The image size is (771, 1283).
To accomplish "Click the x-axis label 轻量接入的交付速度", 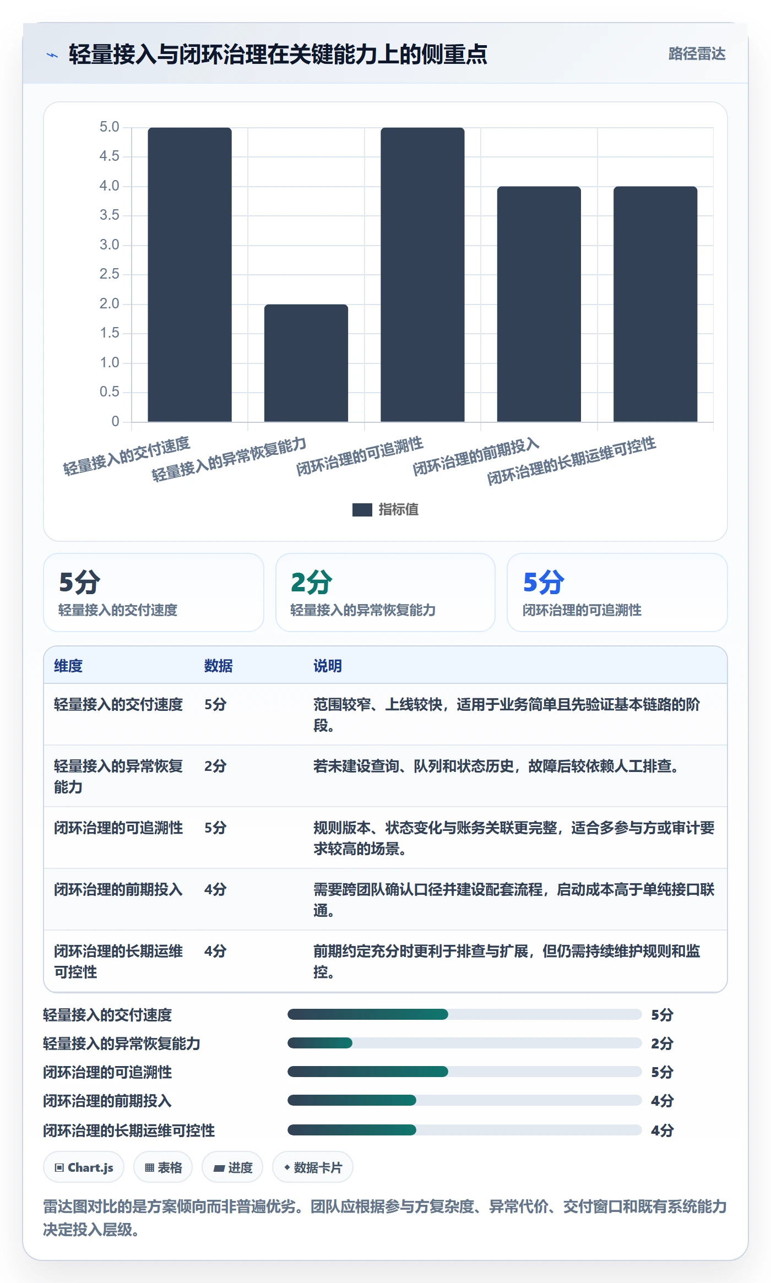I will [127, 455].
